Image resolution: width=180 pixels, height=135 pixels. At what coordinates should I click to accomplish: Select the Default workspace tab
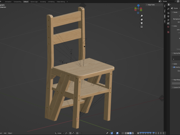[26, 1]
